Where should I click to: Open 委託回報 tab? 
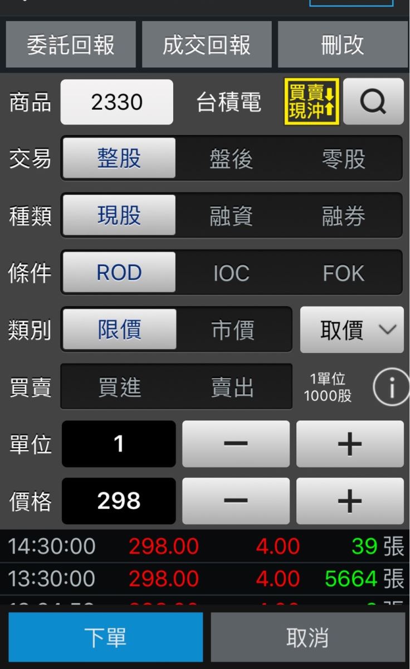pos(71,45)
